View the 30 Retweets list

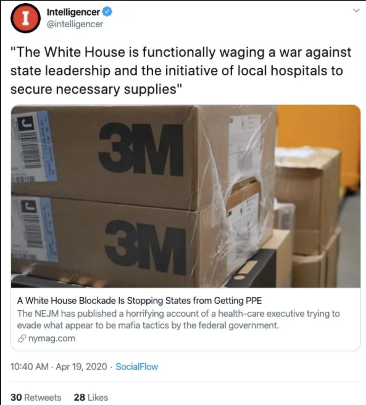(x=36, y=397)
